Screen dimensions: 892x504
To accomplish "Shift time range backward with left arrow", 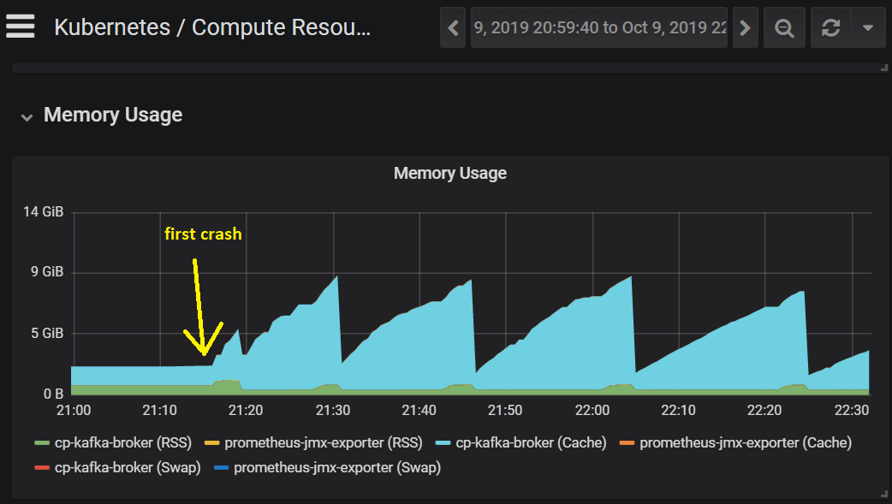I will tap(453, 27).
